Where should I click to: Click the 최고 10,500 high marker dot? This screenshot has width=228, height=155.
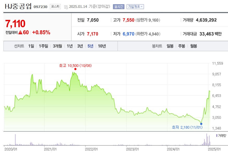click(75, 69)
